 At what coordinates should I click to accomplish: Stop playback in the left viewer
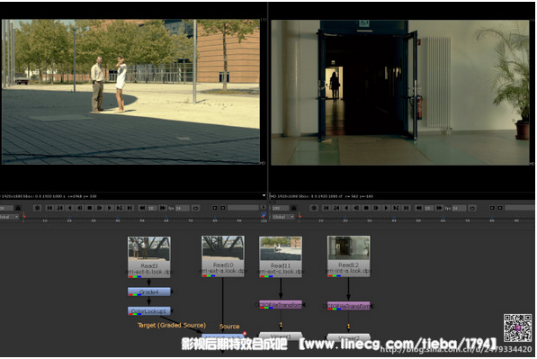point(90,208)
